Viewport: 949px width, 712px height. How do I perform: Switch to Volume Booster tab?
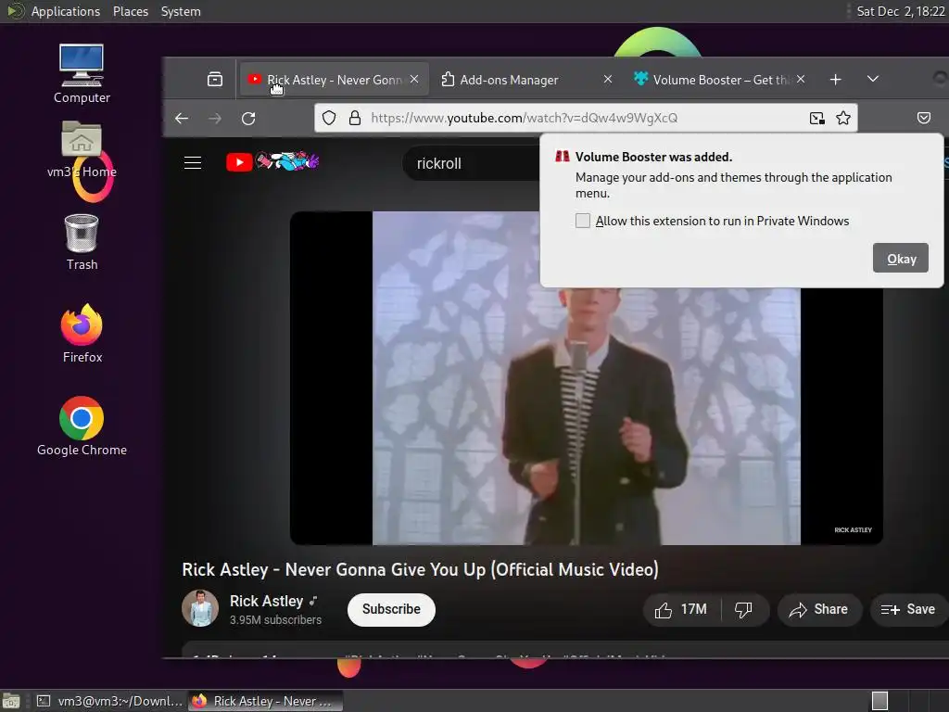pos(719,80)
